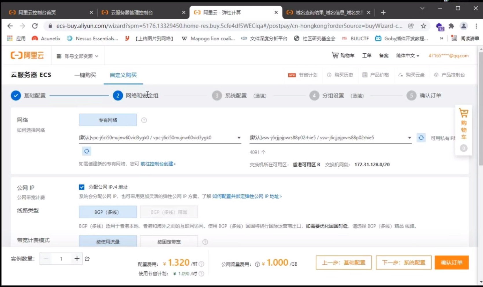Screen dimensions: 483x287
Task: Open 如何配置并绑定弹性公网 IP 地址 link
Action: tap(247, 196)
